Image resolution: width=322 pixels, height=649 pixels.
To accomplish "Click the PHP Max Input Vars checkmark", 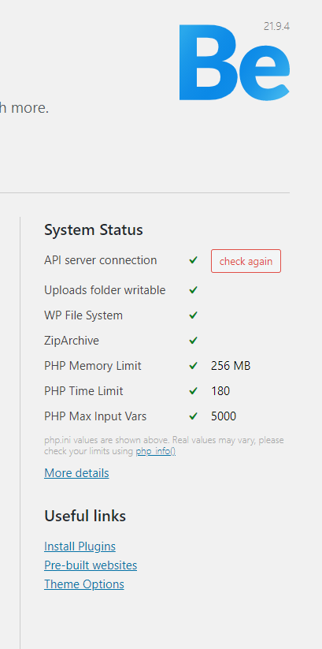I will pos(193,416).
